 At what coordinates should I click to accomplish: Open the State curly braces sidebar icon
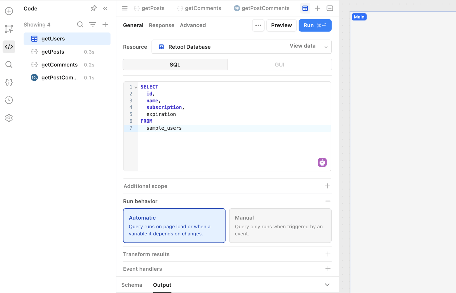click(9, 82)
